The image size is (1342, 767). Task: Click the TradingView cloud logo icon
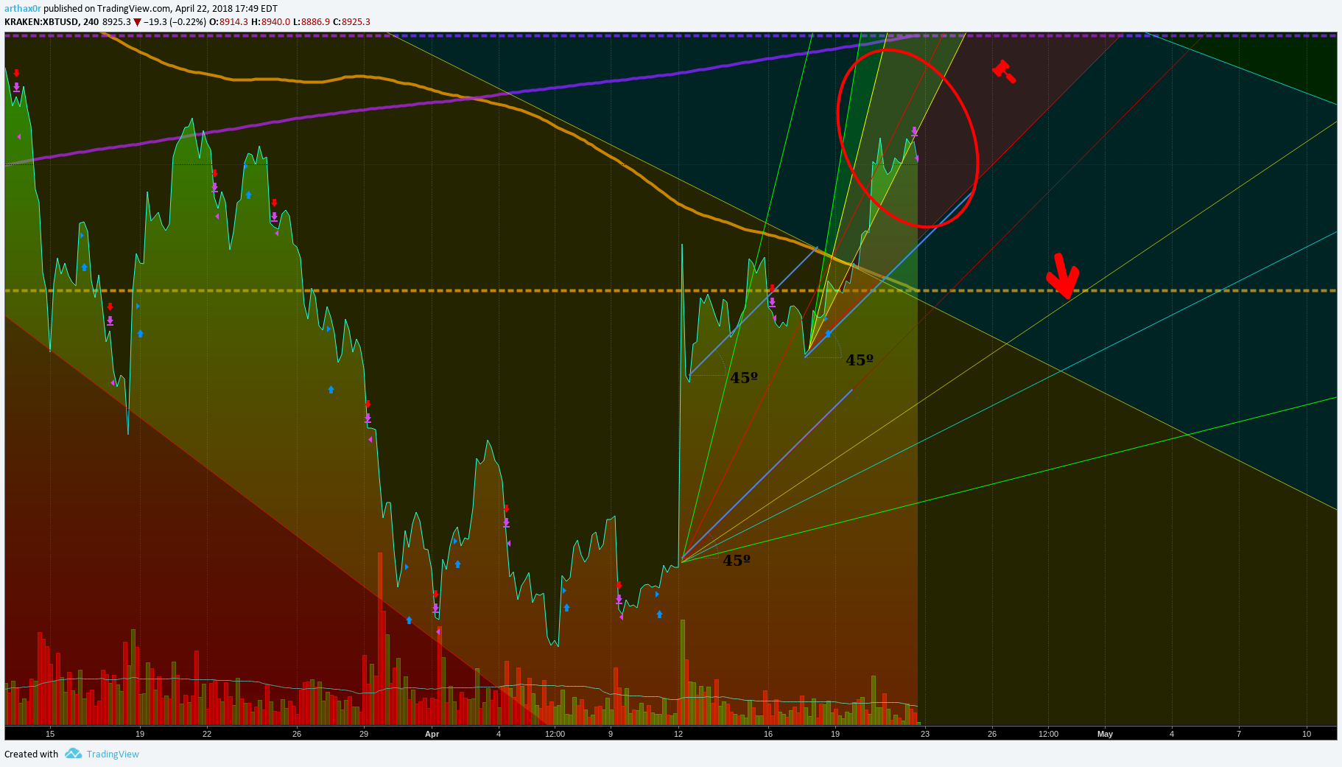pyautogui.click(x=73, y=753)
